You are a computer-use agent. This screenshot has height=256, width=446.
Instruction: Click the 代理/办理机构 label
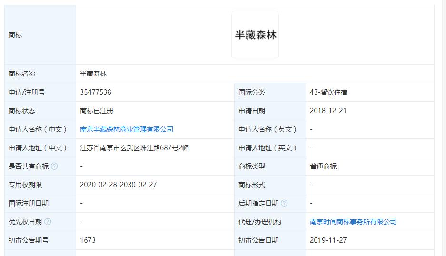(x=260, y=222)
